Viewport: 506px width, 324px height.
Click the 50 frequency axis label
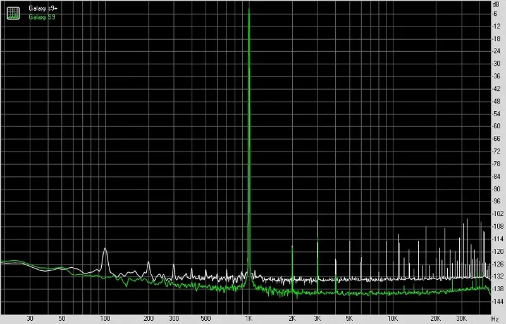coord(61,318)
